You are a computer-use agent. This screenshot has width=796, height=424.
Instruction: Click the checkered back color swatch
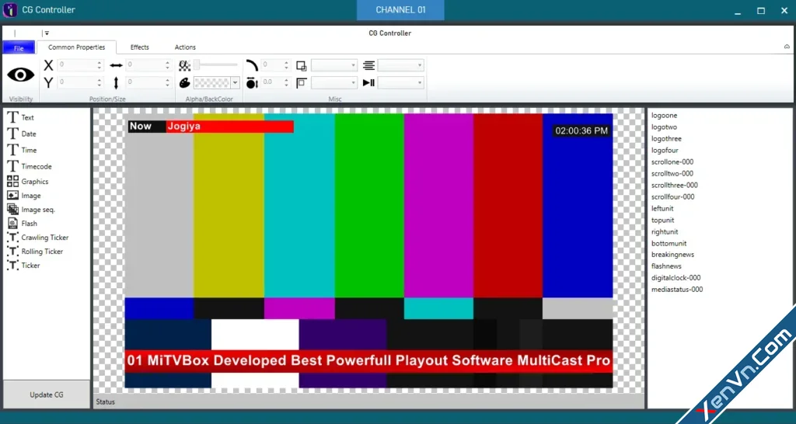point(212,82)
